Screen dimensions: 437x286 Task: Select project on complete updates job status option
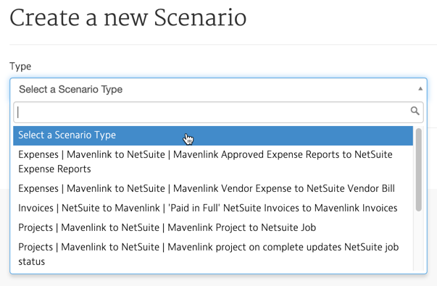[x=213, y=254]
